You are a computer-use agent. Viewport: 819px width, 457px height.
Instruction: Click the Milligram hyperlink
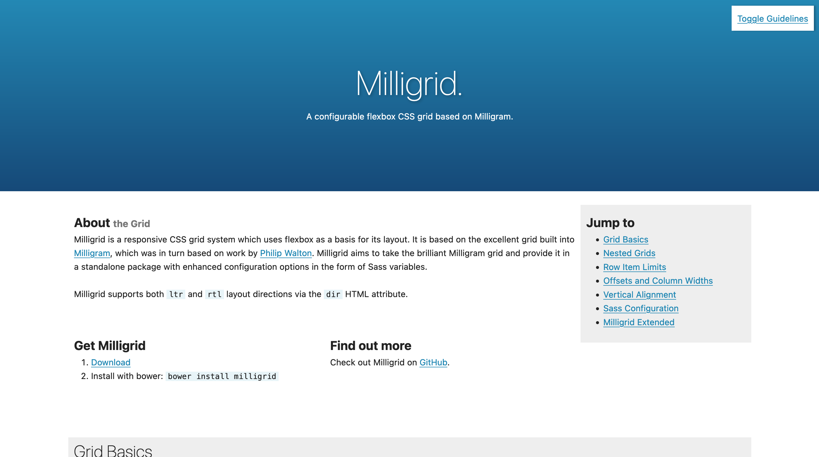(92, 253)
